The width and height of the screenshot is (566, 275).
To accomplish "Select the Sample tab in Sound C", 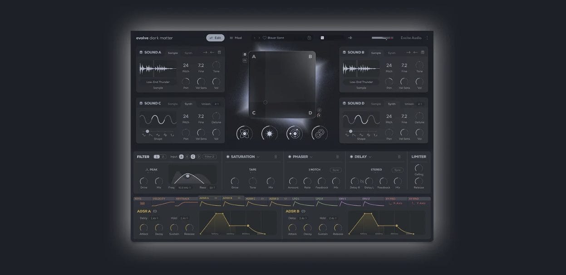I will tap(173, 104).
